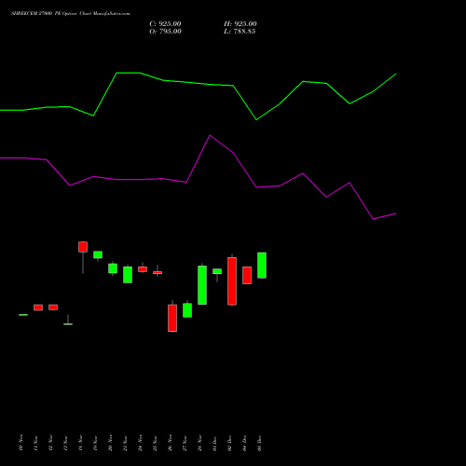Select the 04 Dec date label
This screenshot has height=466, width=466.
point(244,443)
